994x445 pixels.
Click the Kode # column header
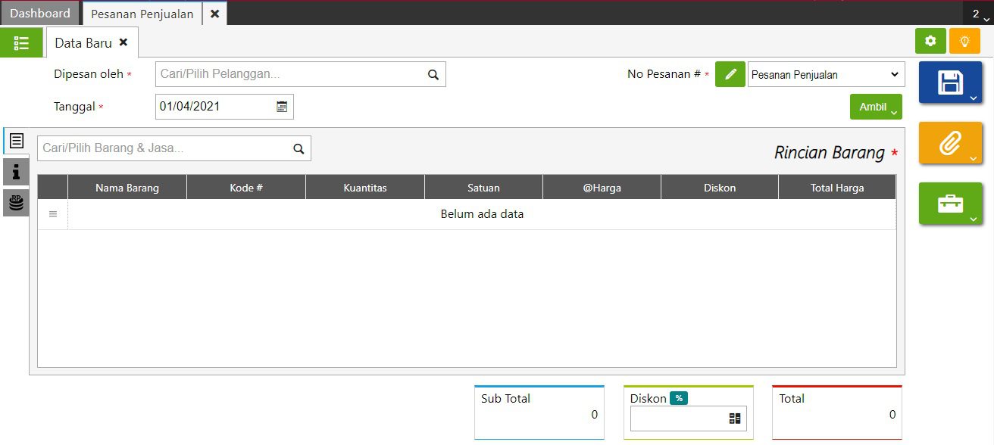click(246, 188)
